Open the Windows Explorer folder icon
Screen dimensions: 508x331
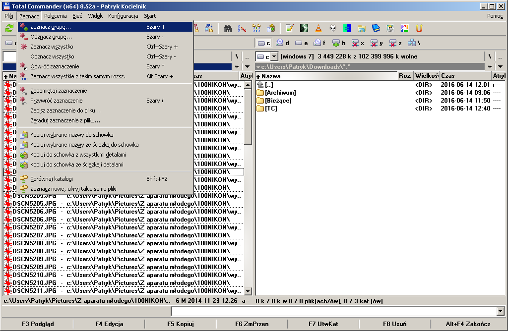click(x=362, y=28)
